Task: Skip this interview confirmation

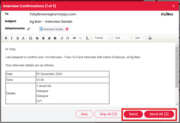Action: 84,114
